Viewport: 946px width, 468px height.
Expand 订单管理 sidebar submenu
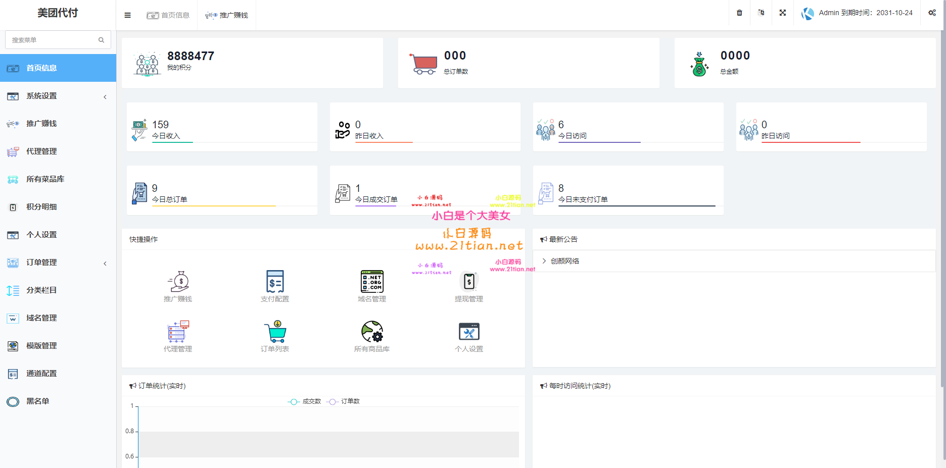(x=58, y=263)
